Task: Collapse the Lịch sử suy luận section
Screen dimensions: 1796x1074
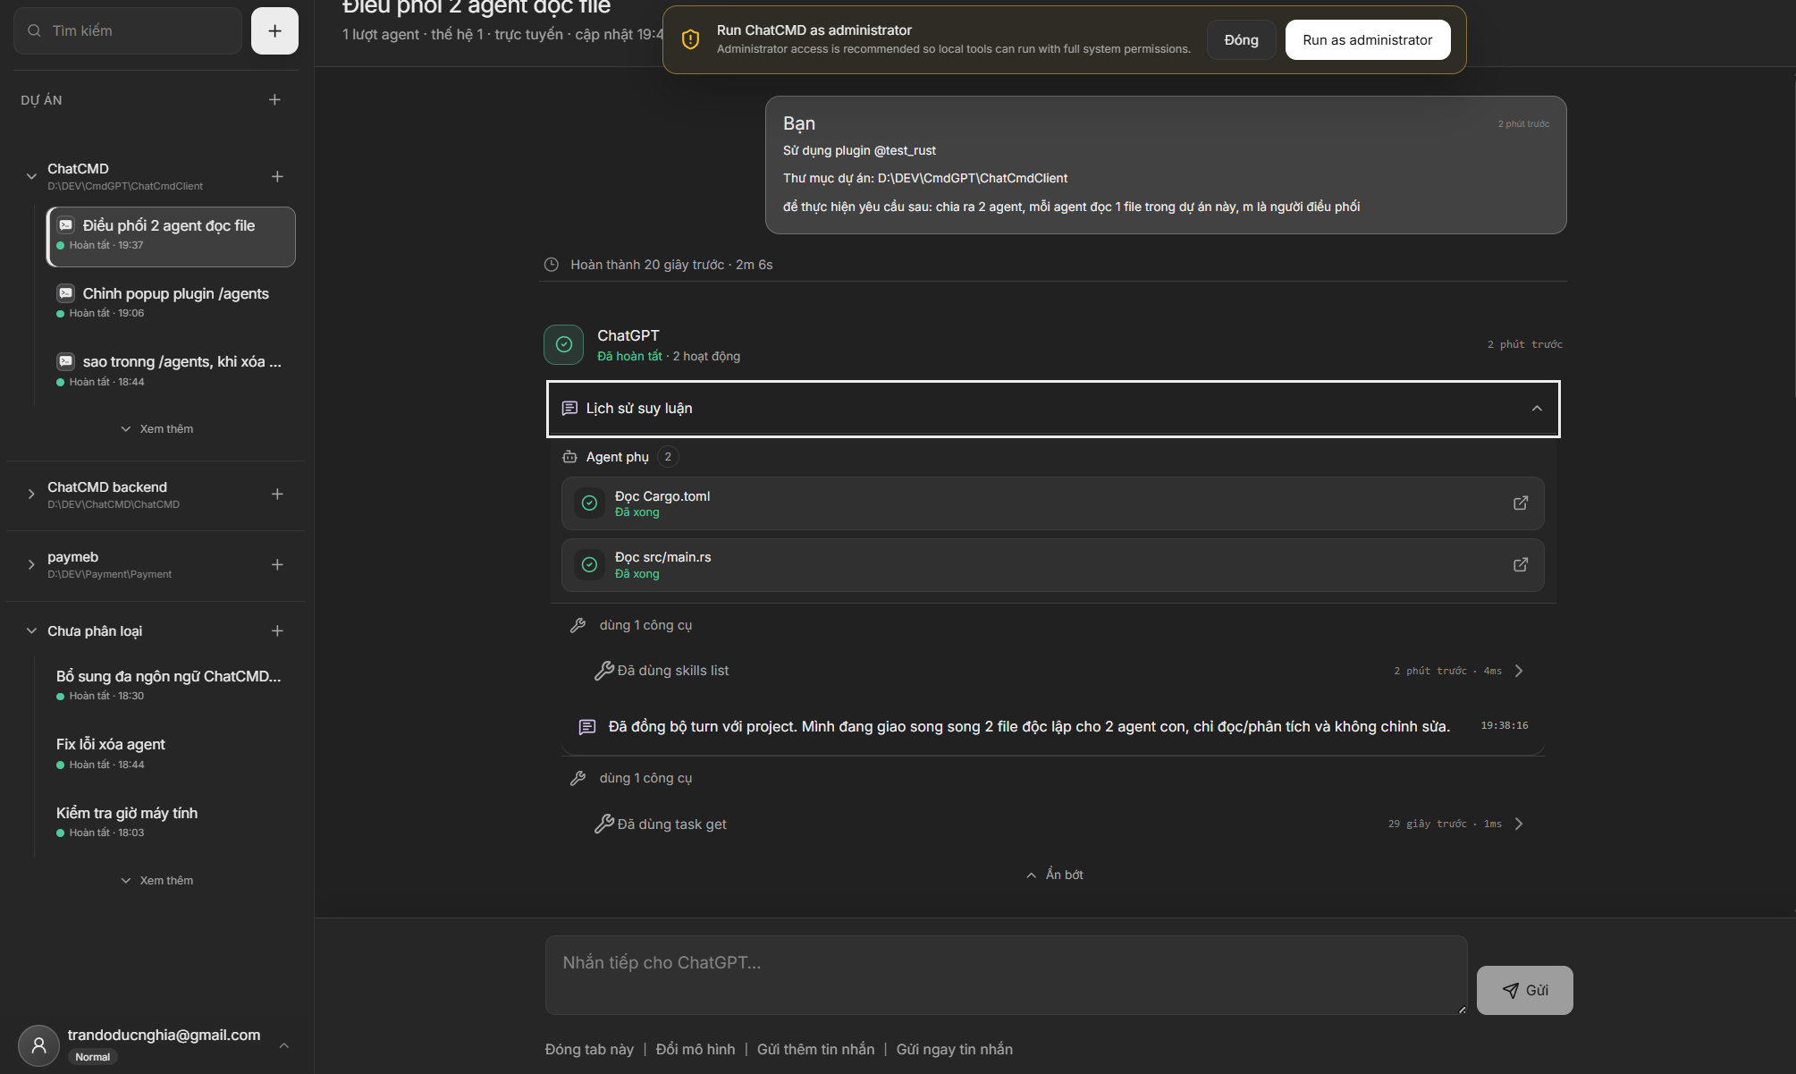Action: [1537, 409]
